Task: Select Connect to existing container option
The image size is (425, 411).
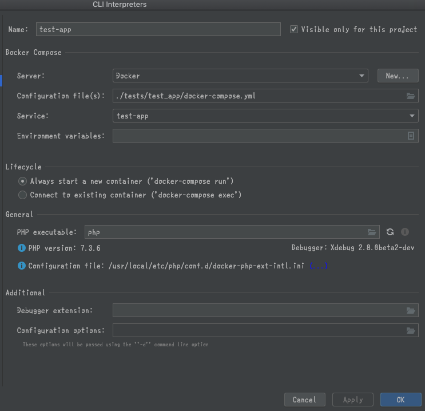Action: 22,195
